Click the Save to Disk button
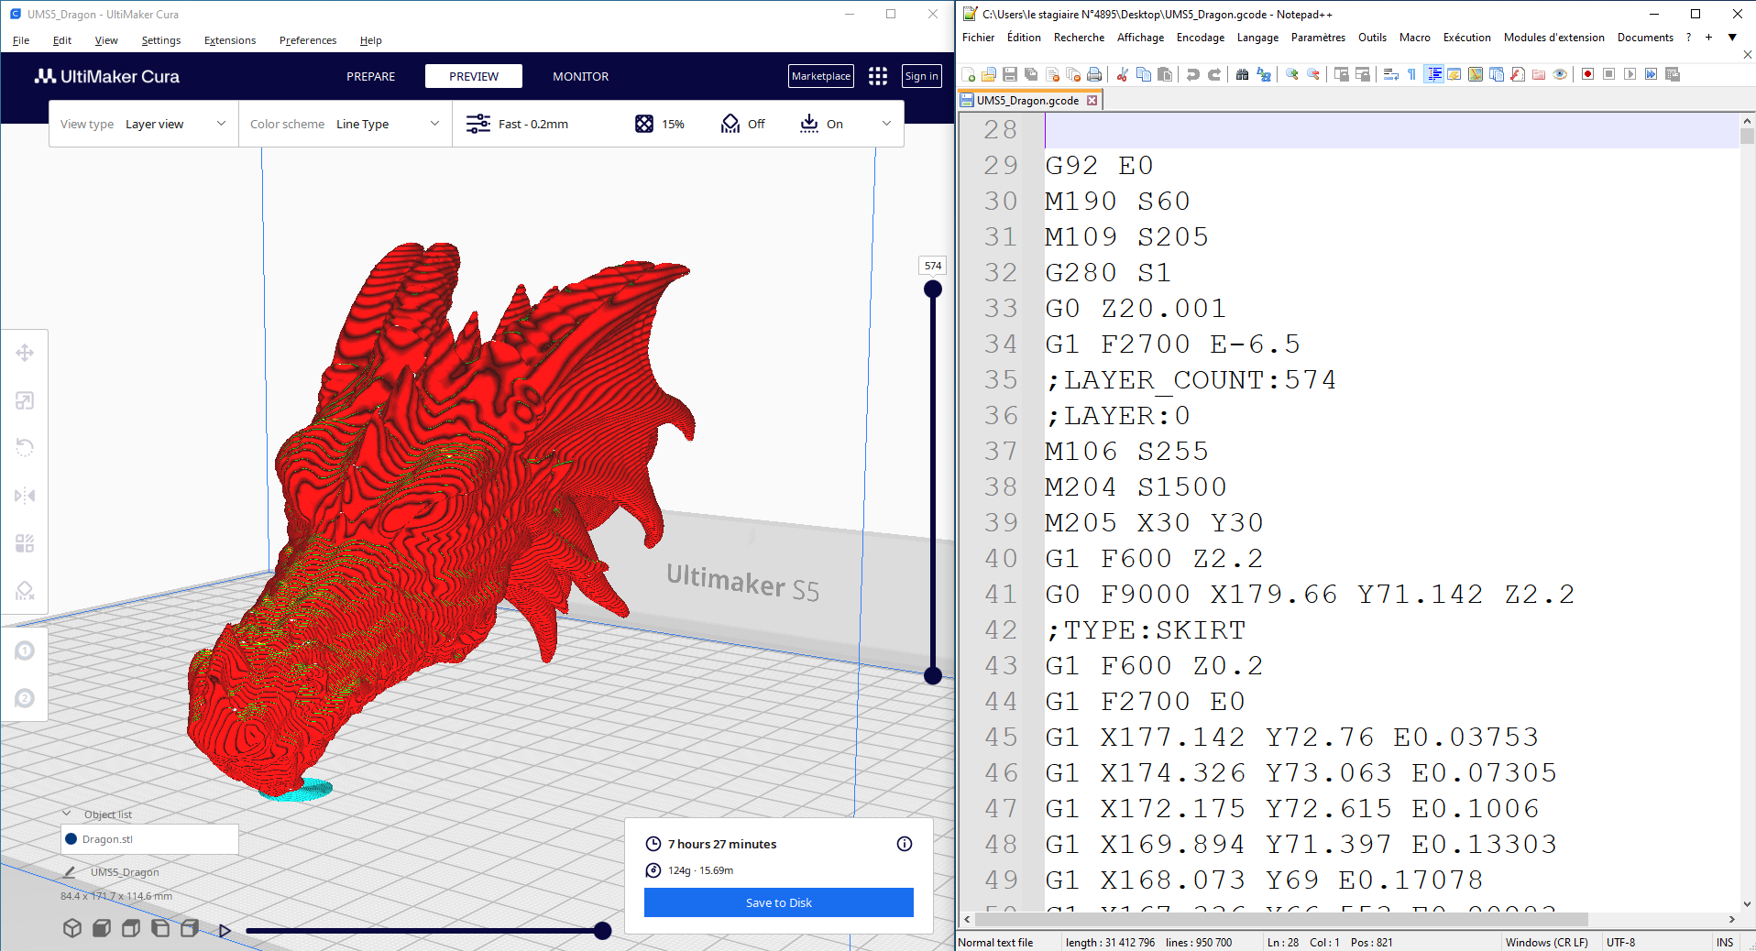This screenshot has width=1756, height=951. click(x=778, y=902)
